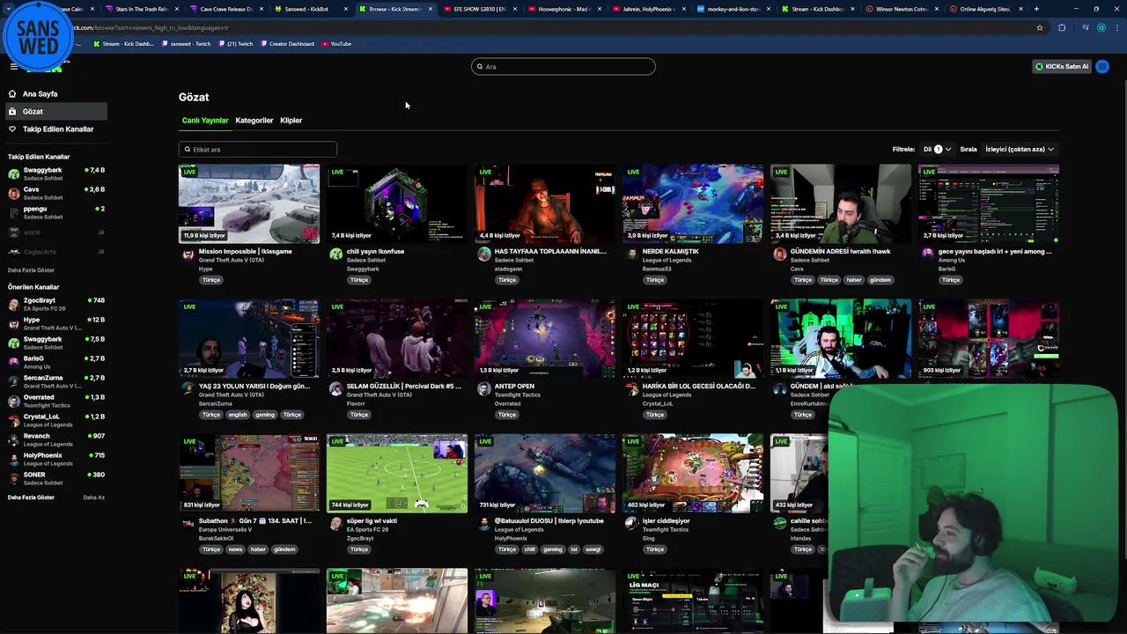1127x634 pixels.
Task: Click Subathon Gün 7 stream title
Action: [x=255, y=520]
